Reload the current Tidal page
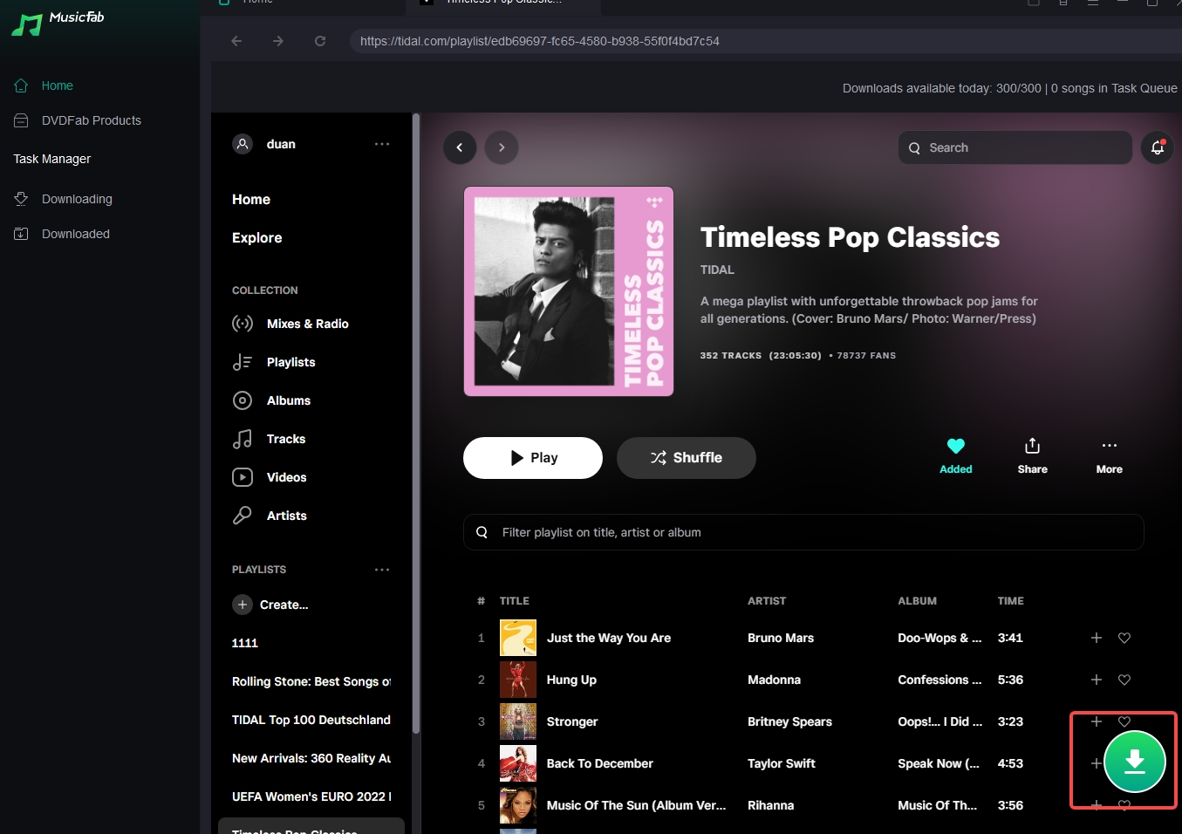Viewport: 1182px width, 834px height. (x=320, y=40)
